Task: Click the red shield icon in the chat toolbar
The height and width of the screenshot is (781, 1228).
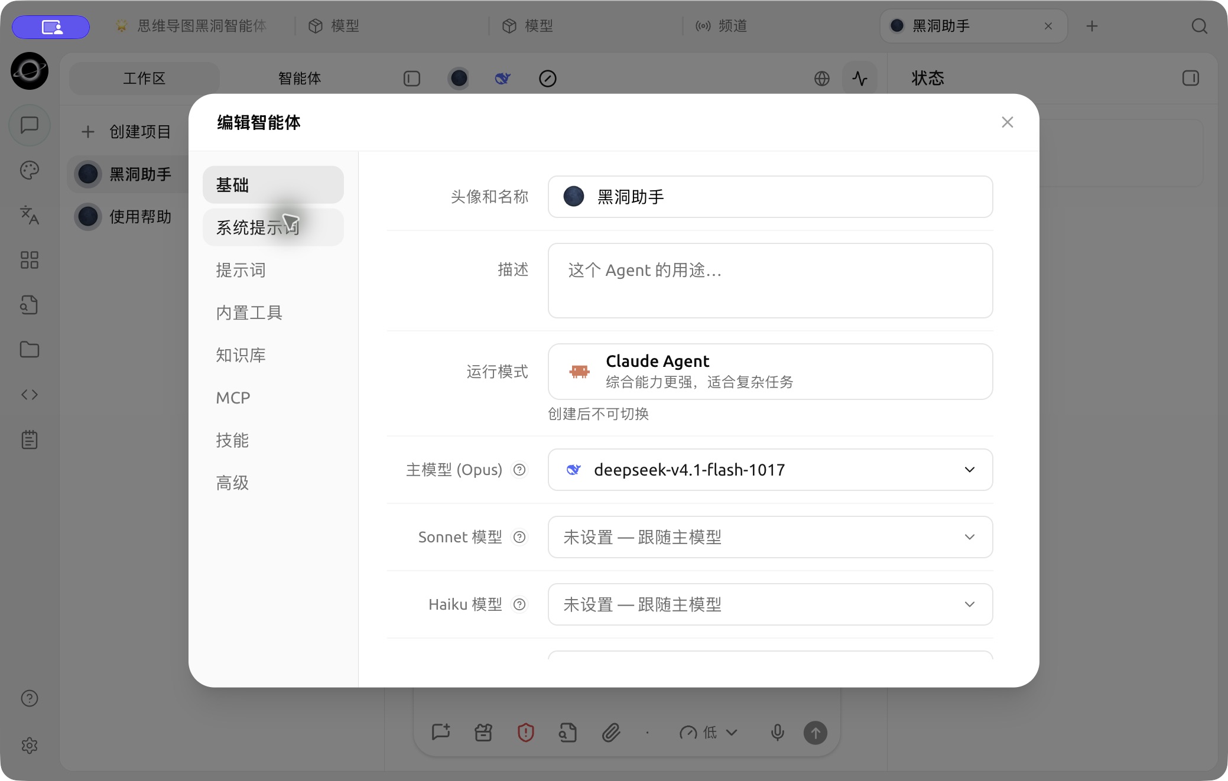Action: [x=526, y=733]
